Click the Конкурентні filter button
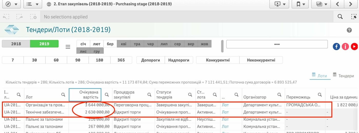This screenshot has height=133, width=359. pos(218,60)
